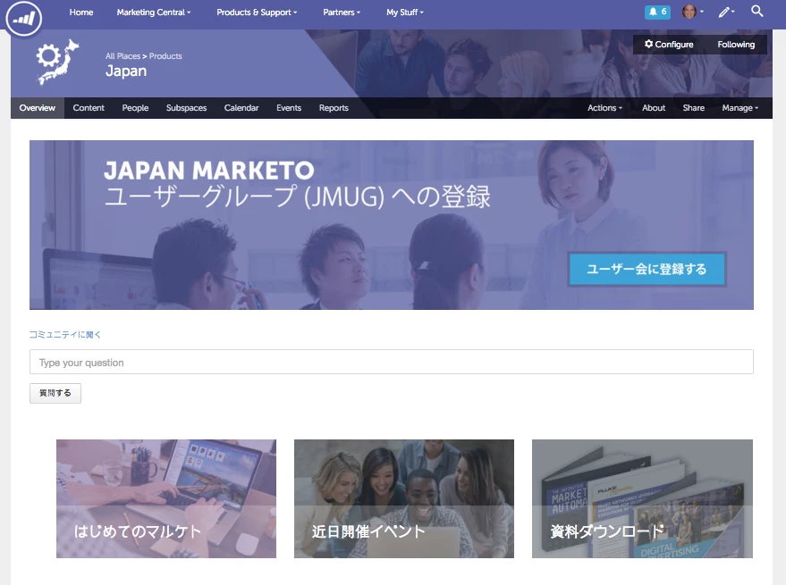The width and height of the screenshot is (786, 585).
Task: Click the search magnifier icon
Action: 756,11
